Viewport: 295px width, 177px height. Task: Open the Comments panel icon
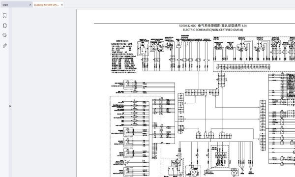pyautogui.click(x=5, y=35)
